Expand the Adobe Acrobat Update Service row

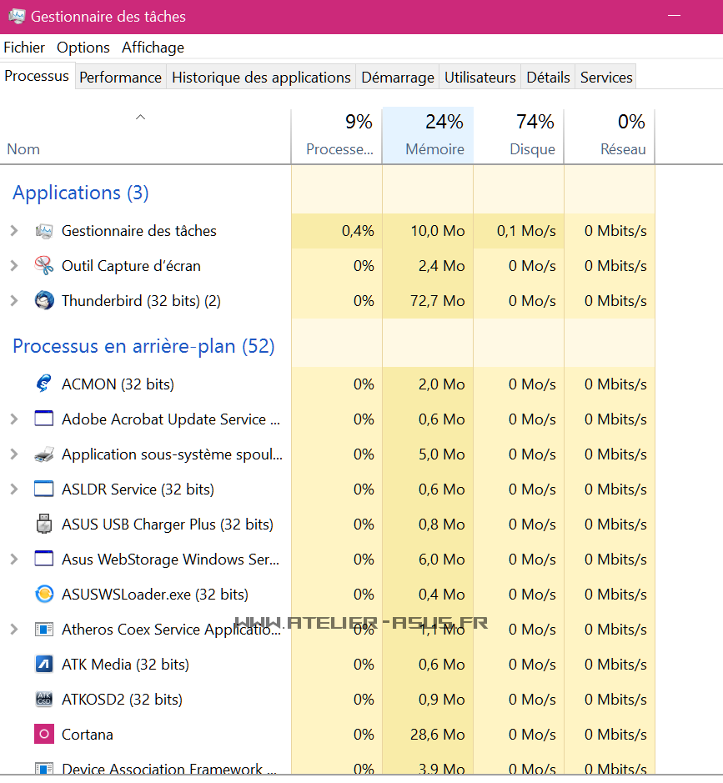14,419
